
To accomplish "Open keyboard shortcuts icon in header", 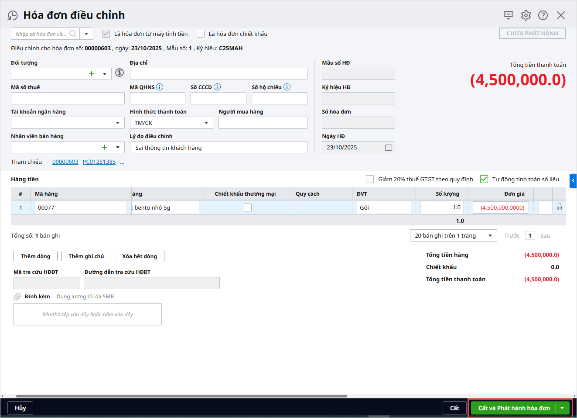I will click(508, 15).
